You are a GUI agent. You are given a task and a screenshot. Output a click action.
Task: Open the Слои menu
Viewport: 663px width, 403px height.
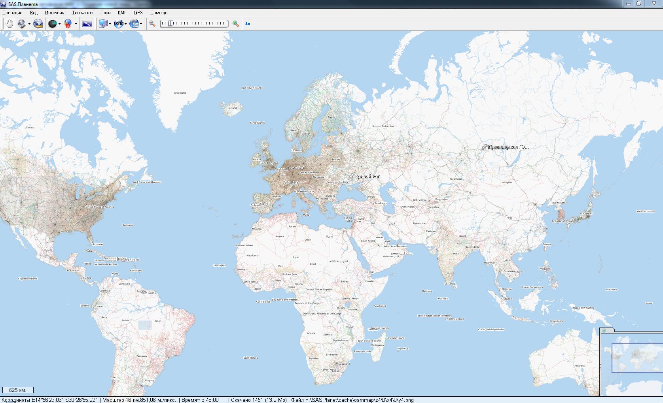105,13
